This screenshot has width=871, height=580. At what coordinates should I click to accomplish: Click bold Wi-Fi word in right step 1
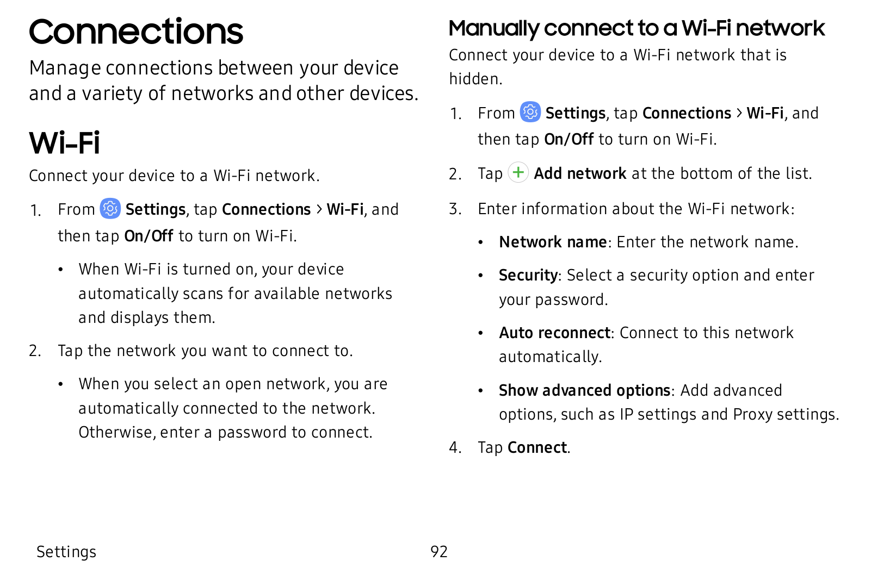[765, 113]
